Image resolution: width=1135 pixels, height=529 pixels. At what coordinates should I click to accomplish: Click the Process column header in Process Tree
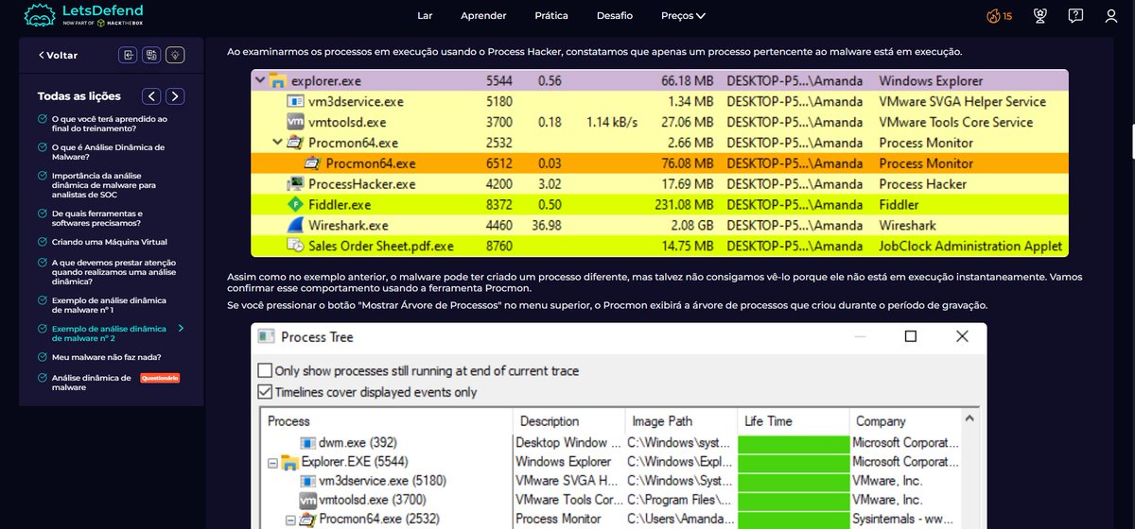(386, 421)
